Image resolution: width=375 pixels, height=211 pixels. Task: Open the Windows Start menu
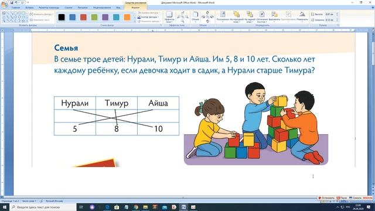(5, 207)
